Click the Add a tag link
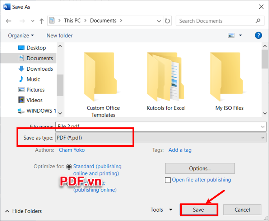The image size is (269, 221). 180,150
